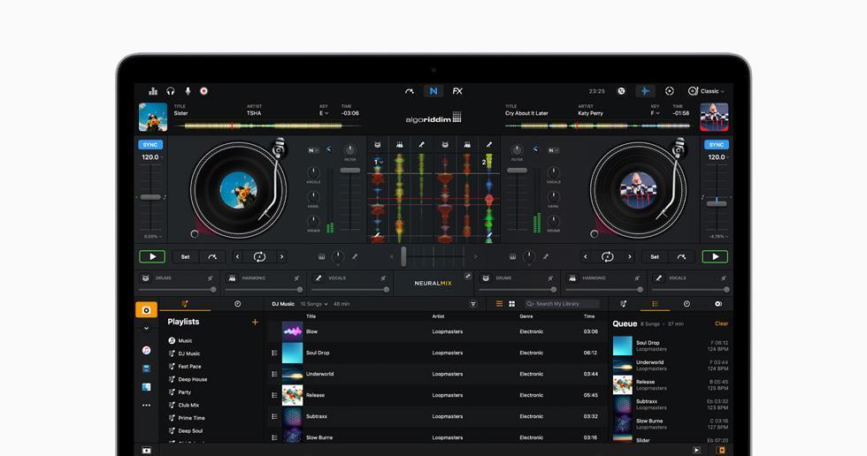Viewport: 867px width, 456px height.
Task: Click the right deck tempo slider handle
Action: coord(717,204)
